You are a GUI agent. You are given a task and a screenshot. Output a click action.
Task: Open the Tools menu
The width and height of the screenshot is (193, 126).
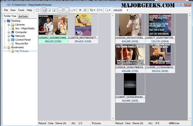pos(21,10)
